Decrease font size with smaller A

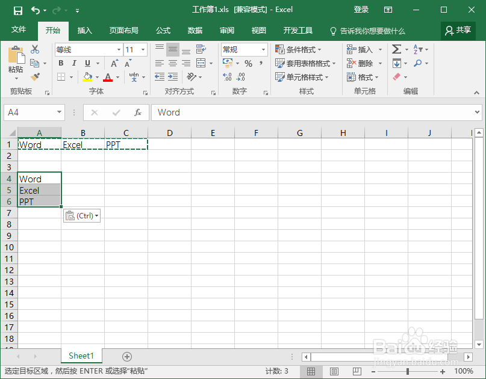click(128, 63)
